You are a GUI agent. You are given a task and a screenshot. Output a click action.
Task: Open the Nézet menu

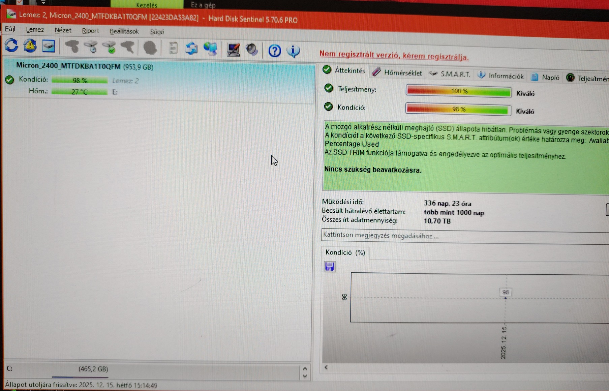pyautogui.click(x=63, y=30)
